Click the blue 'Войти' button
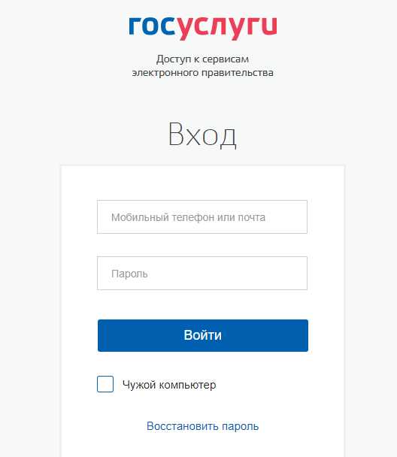This screenshot has width=397, height=457. click(203, 335)
